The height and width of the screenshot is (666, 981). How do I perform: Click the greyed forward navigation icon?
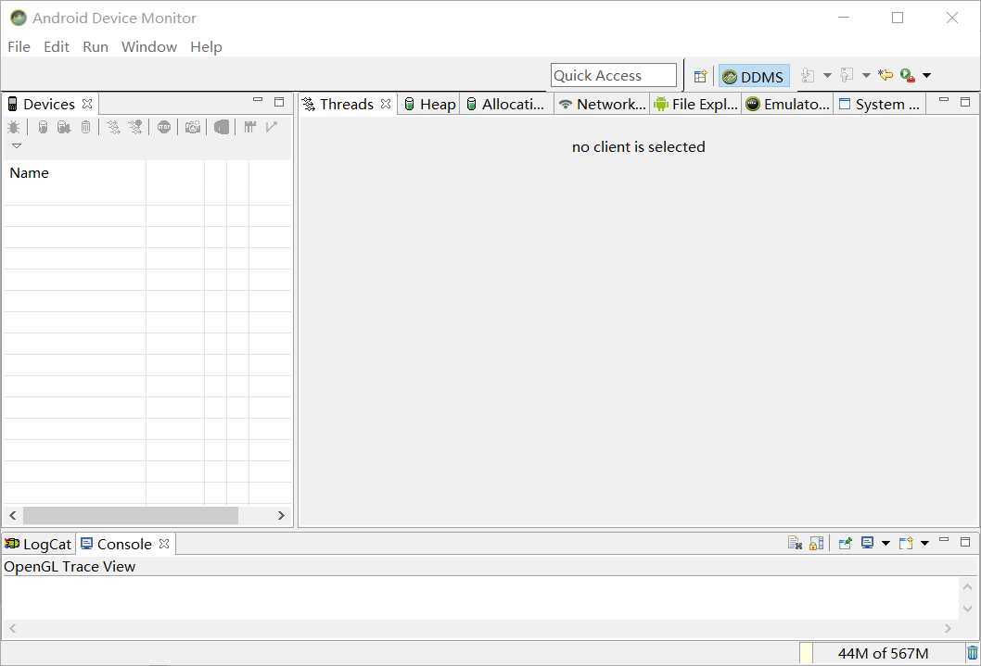coord(847,76)
